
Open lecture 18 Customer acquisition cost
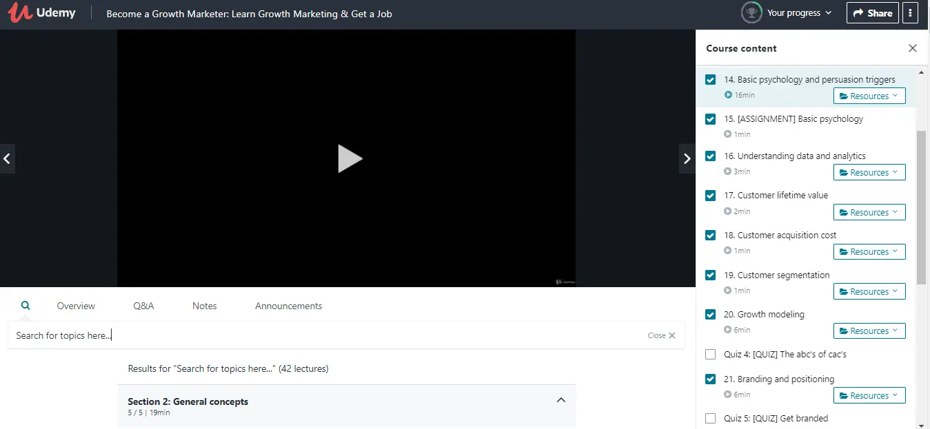[x=780, y=236]
